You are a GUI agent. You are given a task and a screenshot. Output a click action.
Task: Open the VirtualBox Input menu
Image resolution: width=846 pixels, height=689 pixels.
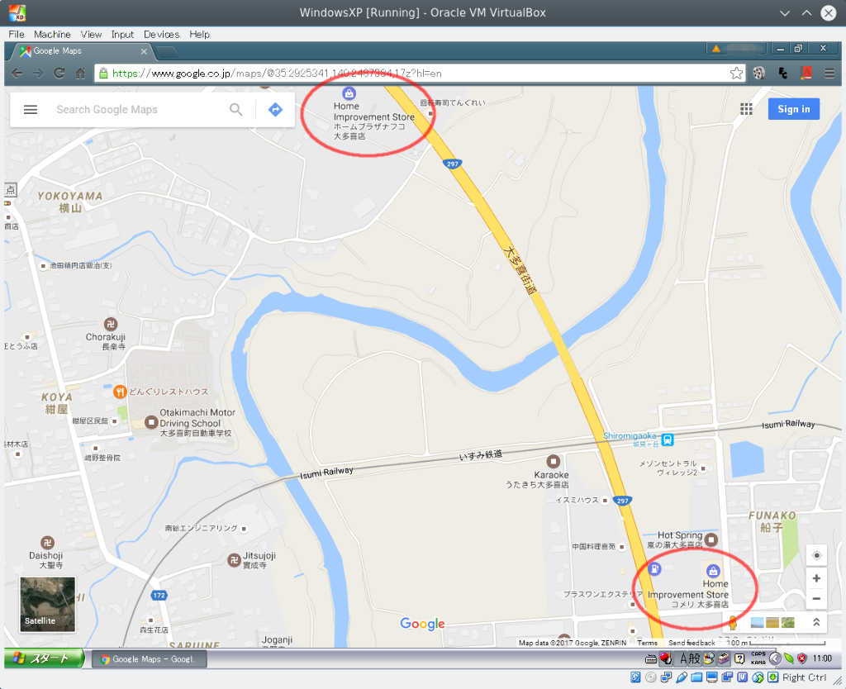pyautogui.click(x=122, y=35)
